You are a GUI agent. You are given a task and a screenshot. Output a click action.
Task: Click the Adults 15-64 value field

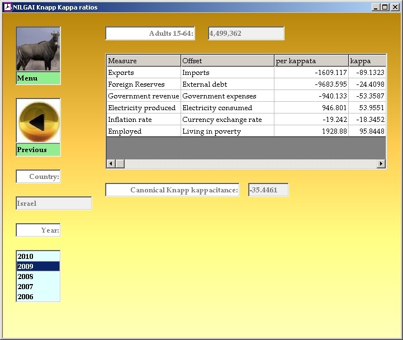[x=246, y=34]
